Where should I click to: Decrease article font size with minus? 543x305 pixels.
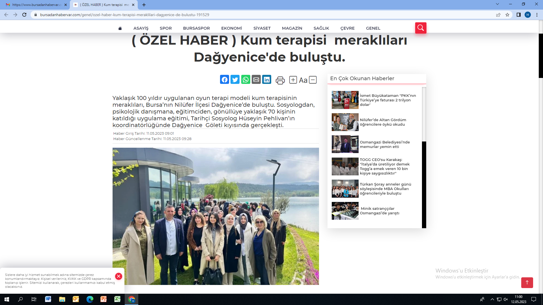313,80
